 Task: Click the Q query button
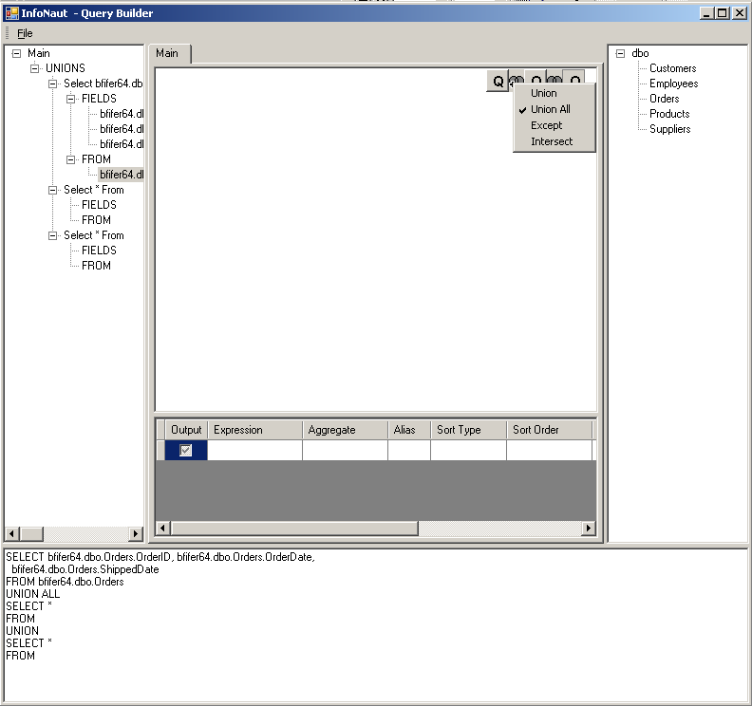[498, 82]
